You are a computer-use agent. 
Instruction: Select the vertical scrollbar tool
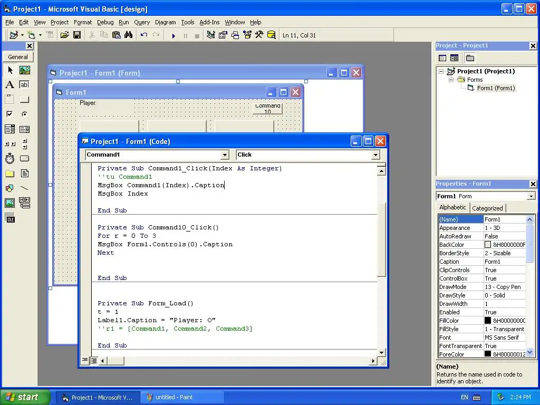pyautogui.click(x=24, y=144)
